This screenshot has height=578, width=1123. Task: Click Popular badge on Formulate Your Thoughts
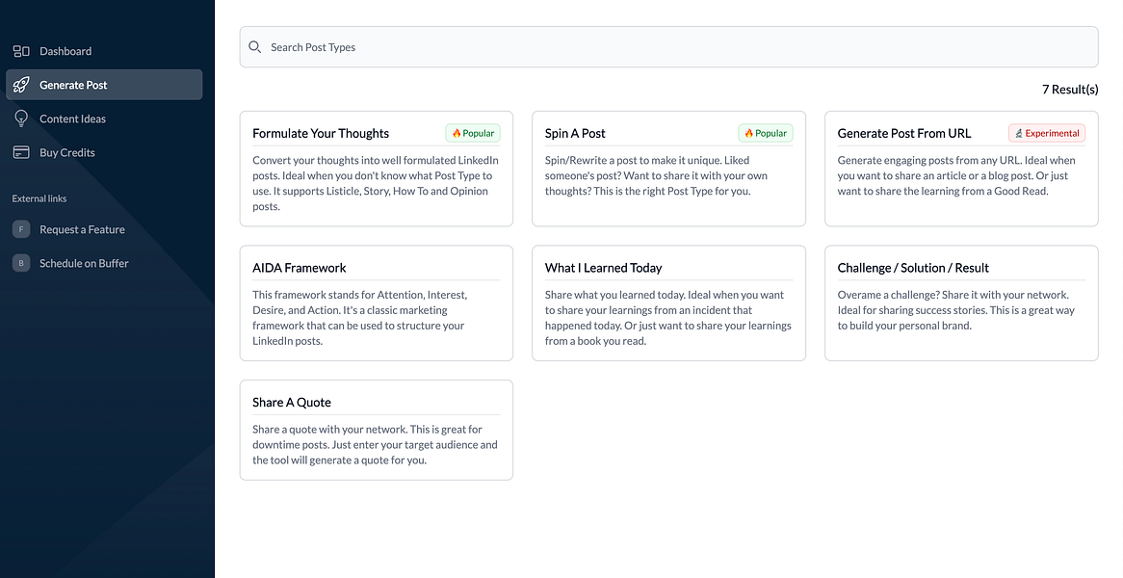click(473, 133)
